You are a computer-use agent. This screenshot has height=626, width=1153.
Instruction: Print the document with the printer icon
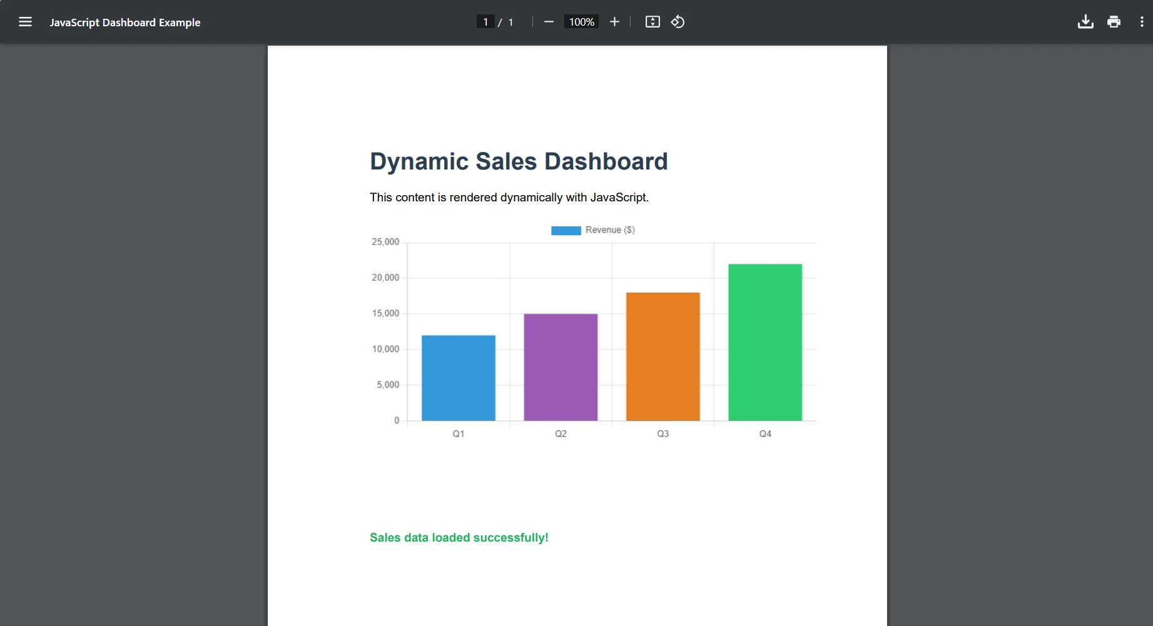(x=1114, y=22)
